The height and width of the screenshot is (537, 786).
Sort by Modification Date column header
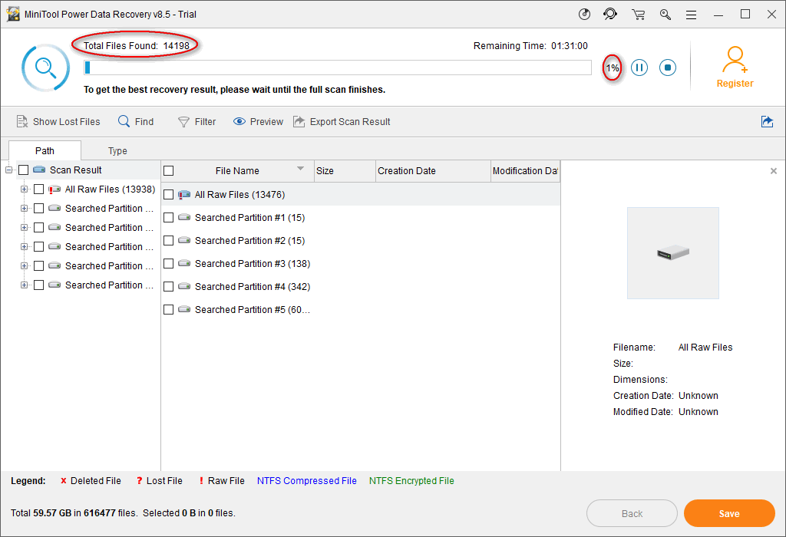tap(525, 171)
